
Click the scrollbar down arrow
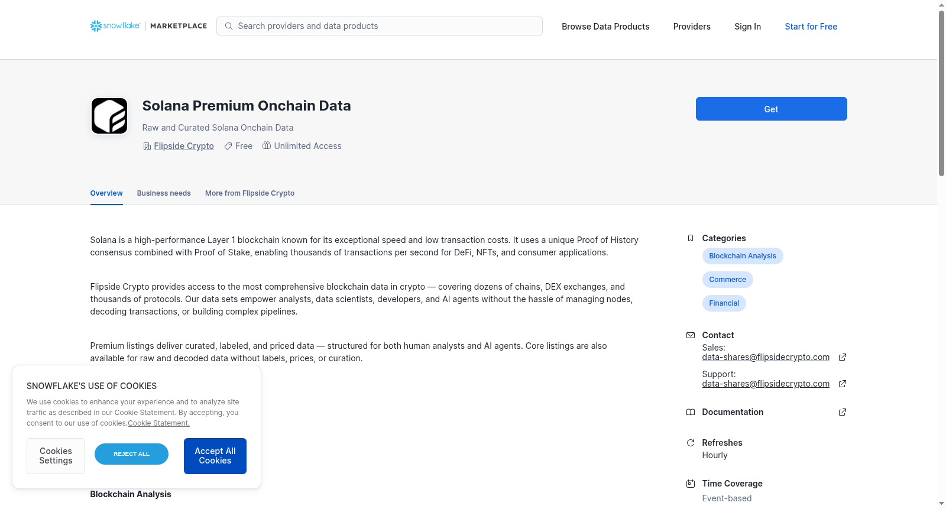(941, 504)
